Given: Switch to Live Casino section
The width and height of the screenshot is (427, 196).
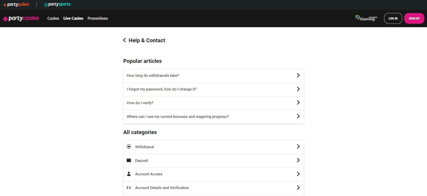Looking at the screenshot, I should coord(73,18).
